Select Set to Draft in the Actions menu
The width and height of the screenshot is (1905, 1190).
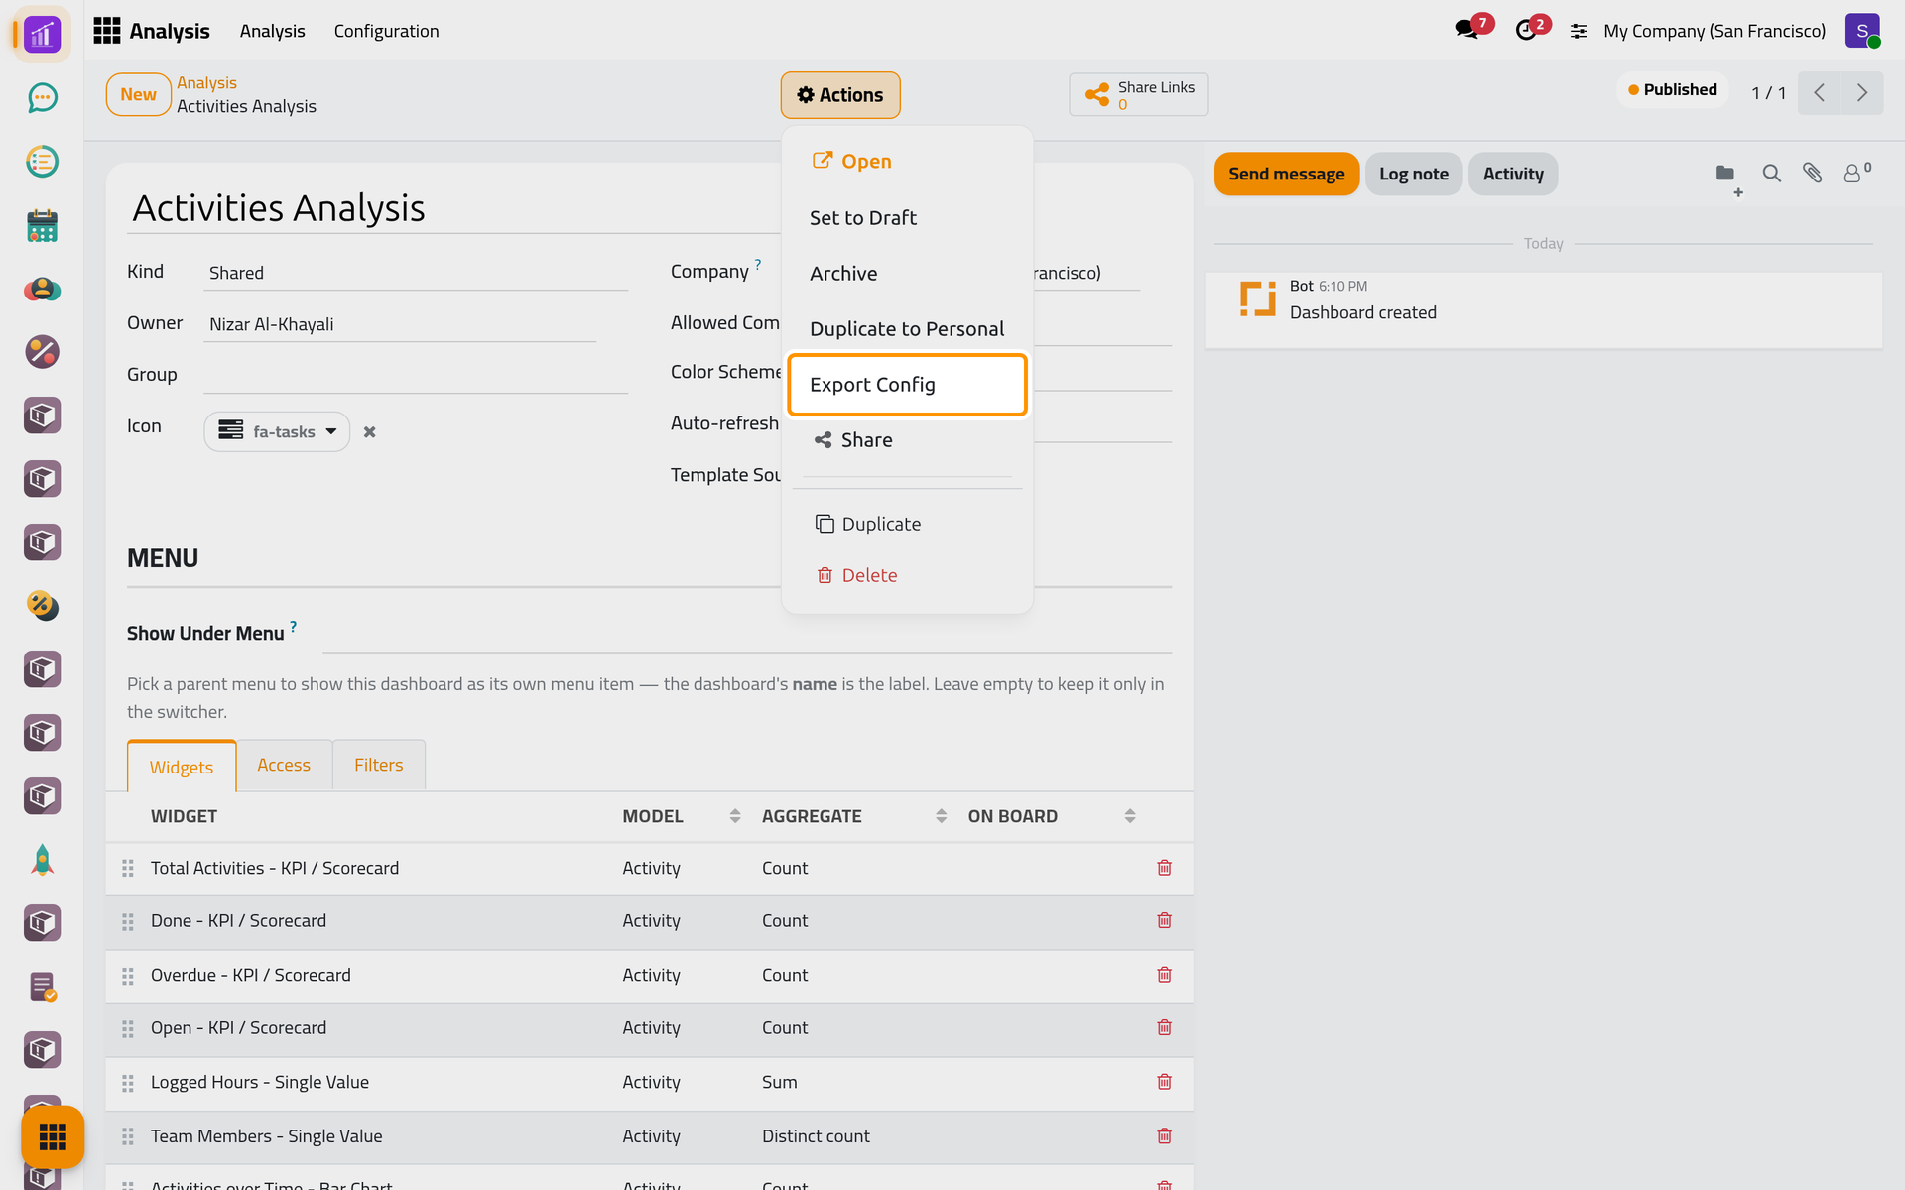click(907, 218)
